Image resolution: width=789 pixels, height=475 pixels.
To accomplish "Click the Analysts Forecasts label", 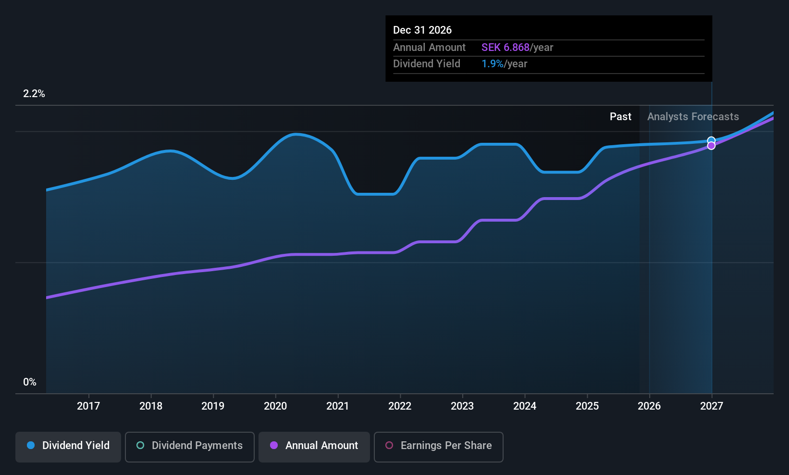I will (x=693, y=117).
